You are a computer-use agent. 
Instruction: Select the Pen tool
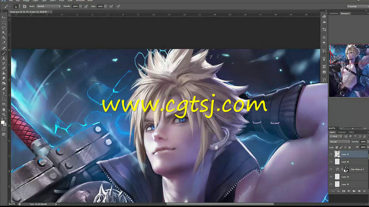(x=4, y=89)
